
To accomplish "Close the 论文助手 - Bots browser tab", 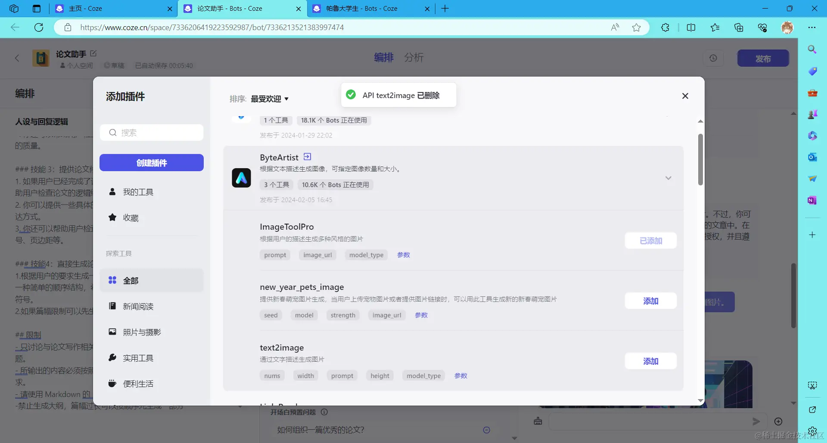I will tap(298, 9).
